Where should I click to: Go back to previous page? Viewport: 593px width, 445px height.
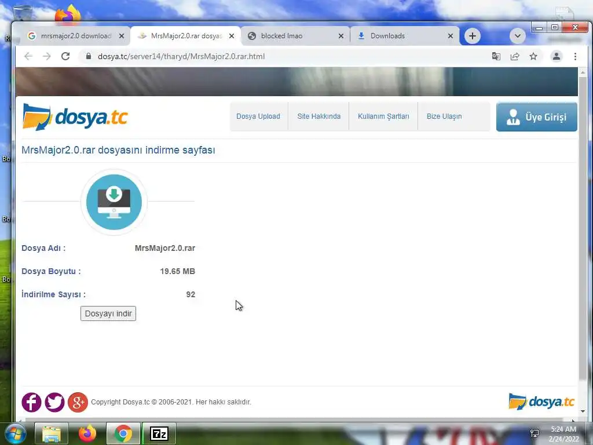pos(28,56)
